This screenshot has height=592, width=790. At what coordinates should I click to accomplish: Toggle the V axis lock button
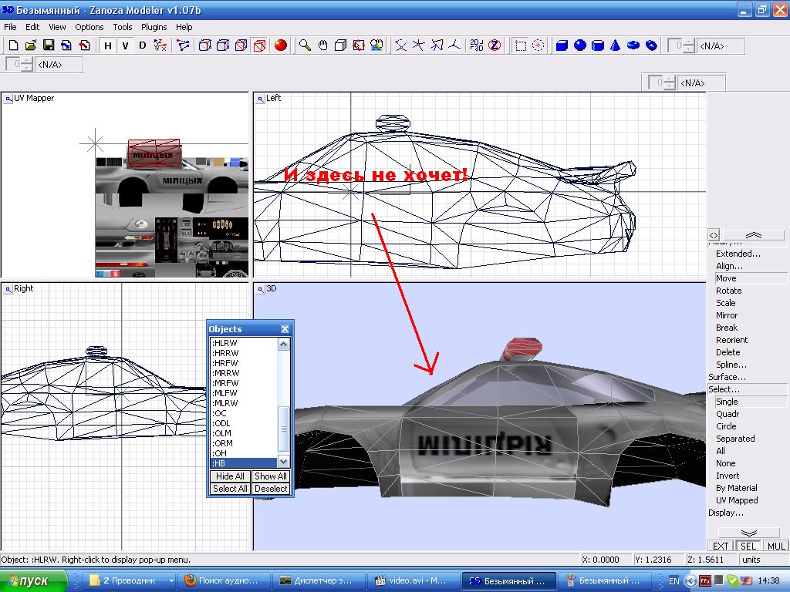[x=125, y=45]
